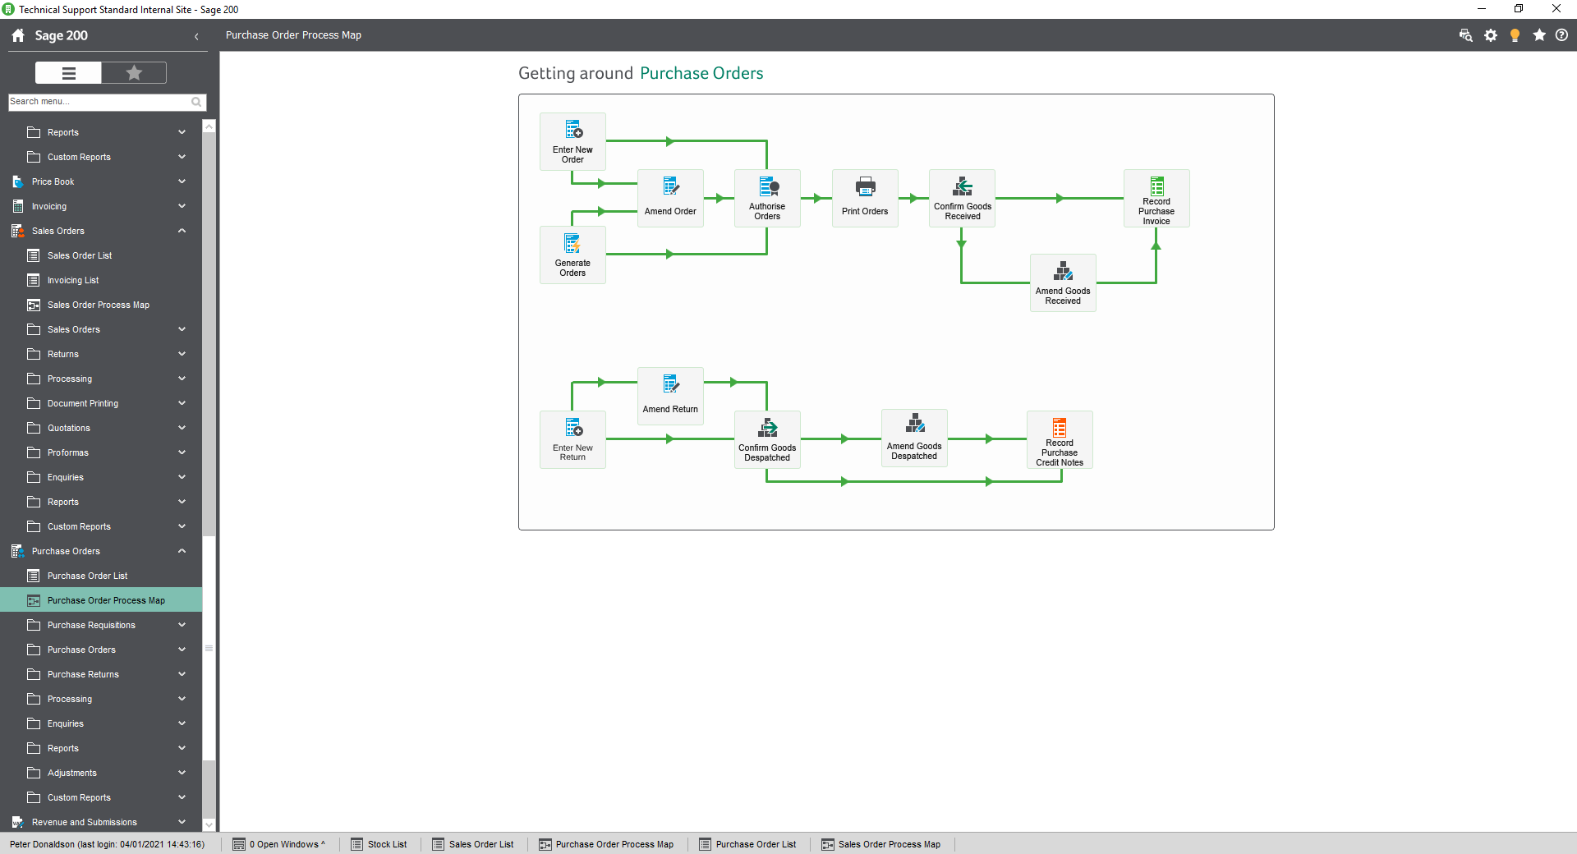Click inside the Search menu field

(x=99, y=102)
